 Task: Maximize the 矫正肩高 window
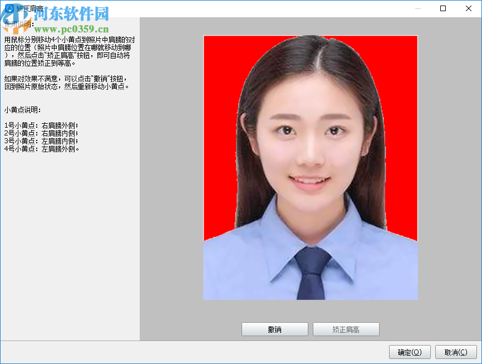443,8
